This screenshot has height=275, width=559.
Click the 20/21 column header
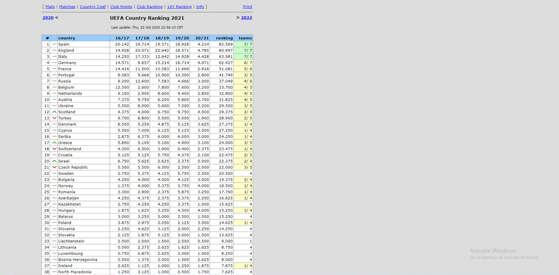[x=200, y=38]
